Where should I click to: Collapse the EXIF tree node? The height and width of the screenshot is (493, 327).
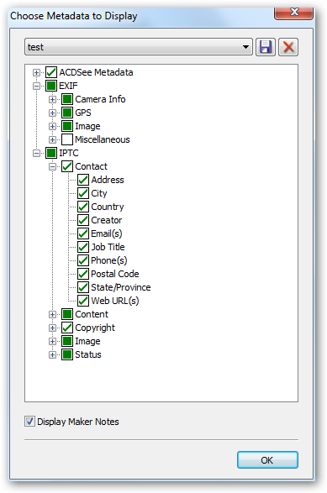pyautogui.click(x=36, y=87)
